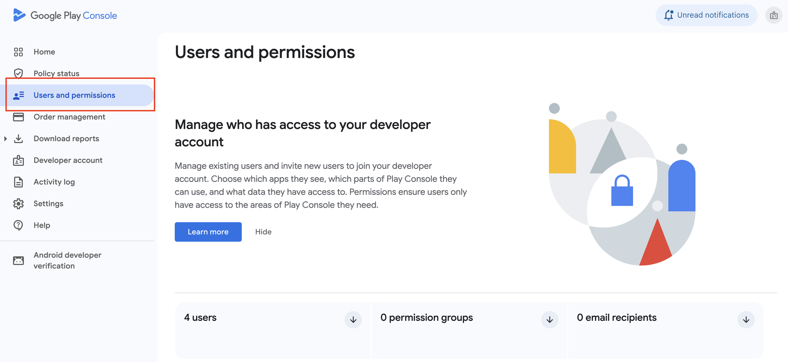Viewport: 788px width, 362px height.
Task: Open Android developer verification link
Action: [x=67, y=261]
